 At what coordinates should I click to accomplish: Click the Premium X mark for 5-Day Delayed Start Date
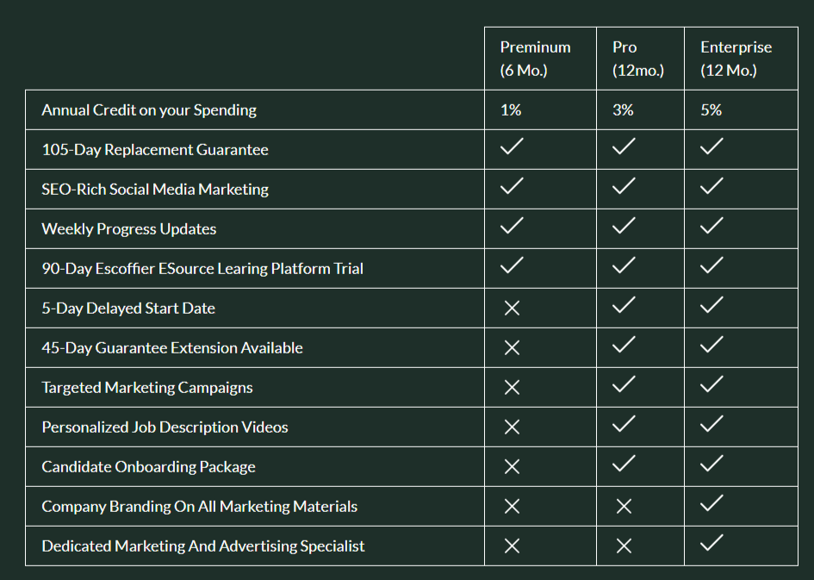(512, 309)
